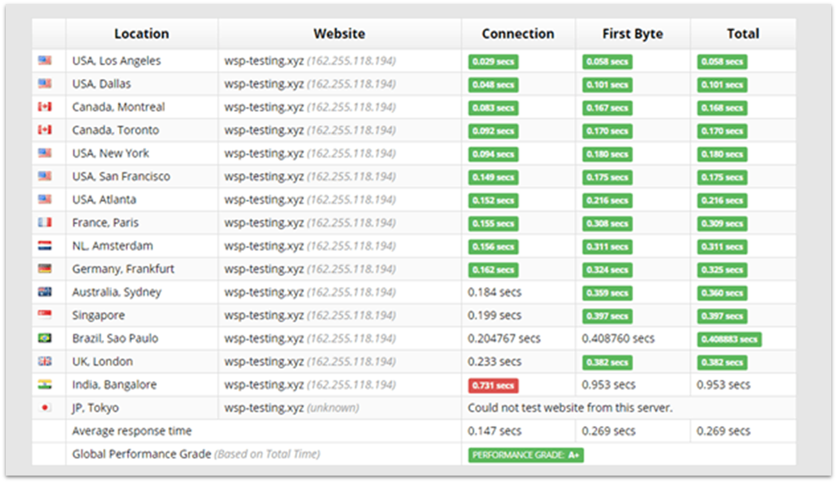Click 'Could not test website' message
The width and height of the screenshot is (837, 483).
point(570,407)
